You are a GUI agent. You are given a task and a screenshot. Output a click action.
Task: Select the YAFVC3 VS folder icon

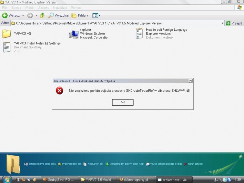click(7, 34)
